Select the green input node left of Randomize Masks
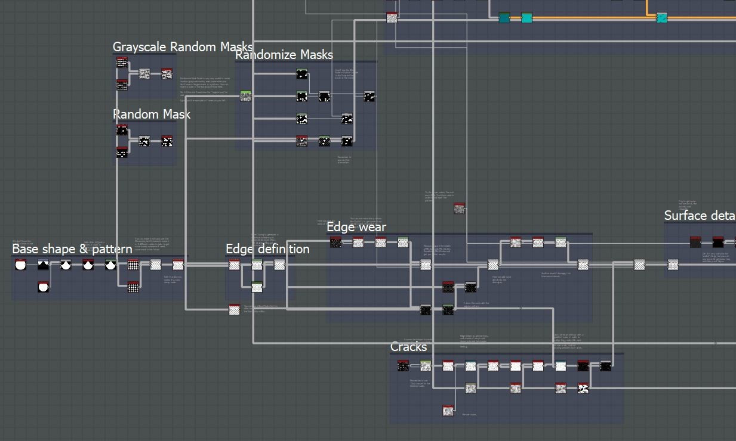Screen dimensions: 736x441 (x=245, y=96)
